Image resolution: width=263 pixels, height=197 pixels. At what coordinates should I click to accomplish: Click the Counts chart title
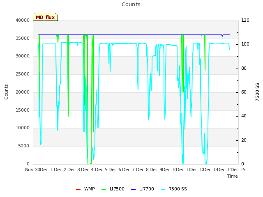tap(131, 5)
